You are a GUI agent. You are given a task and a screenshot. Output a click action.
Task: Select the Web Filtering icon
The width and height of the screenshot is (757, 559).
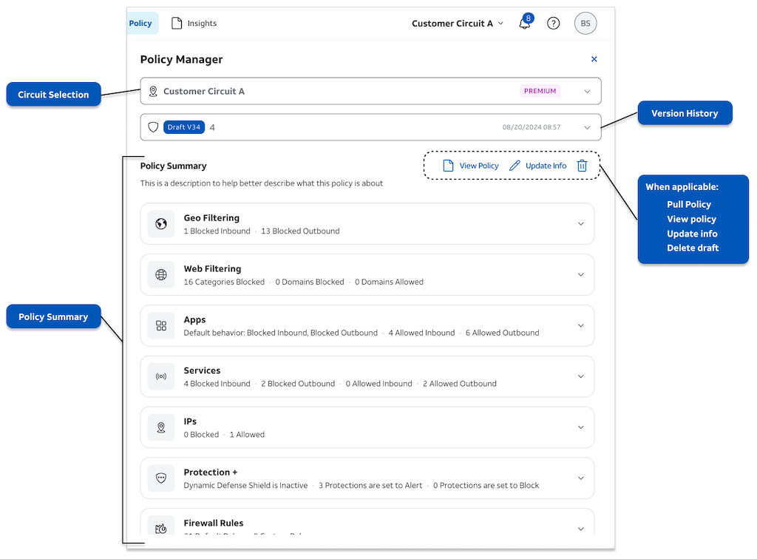click(161, 274)
